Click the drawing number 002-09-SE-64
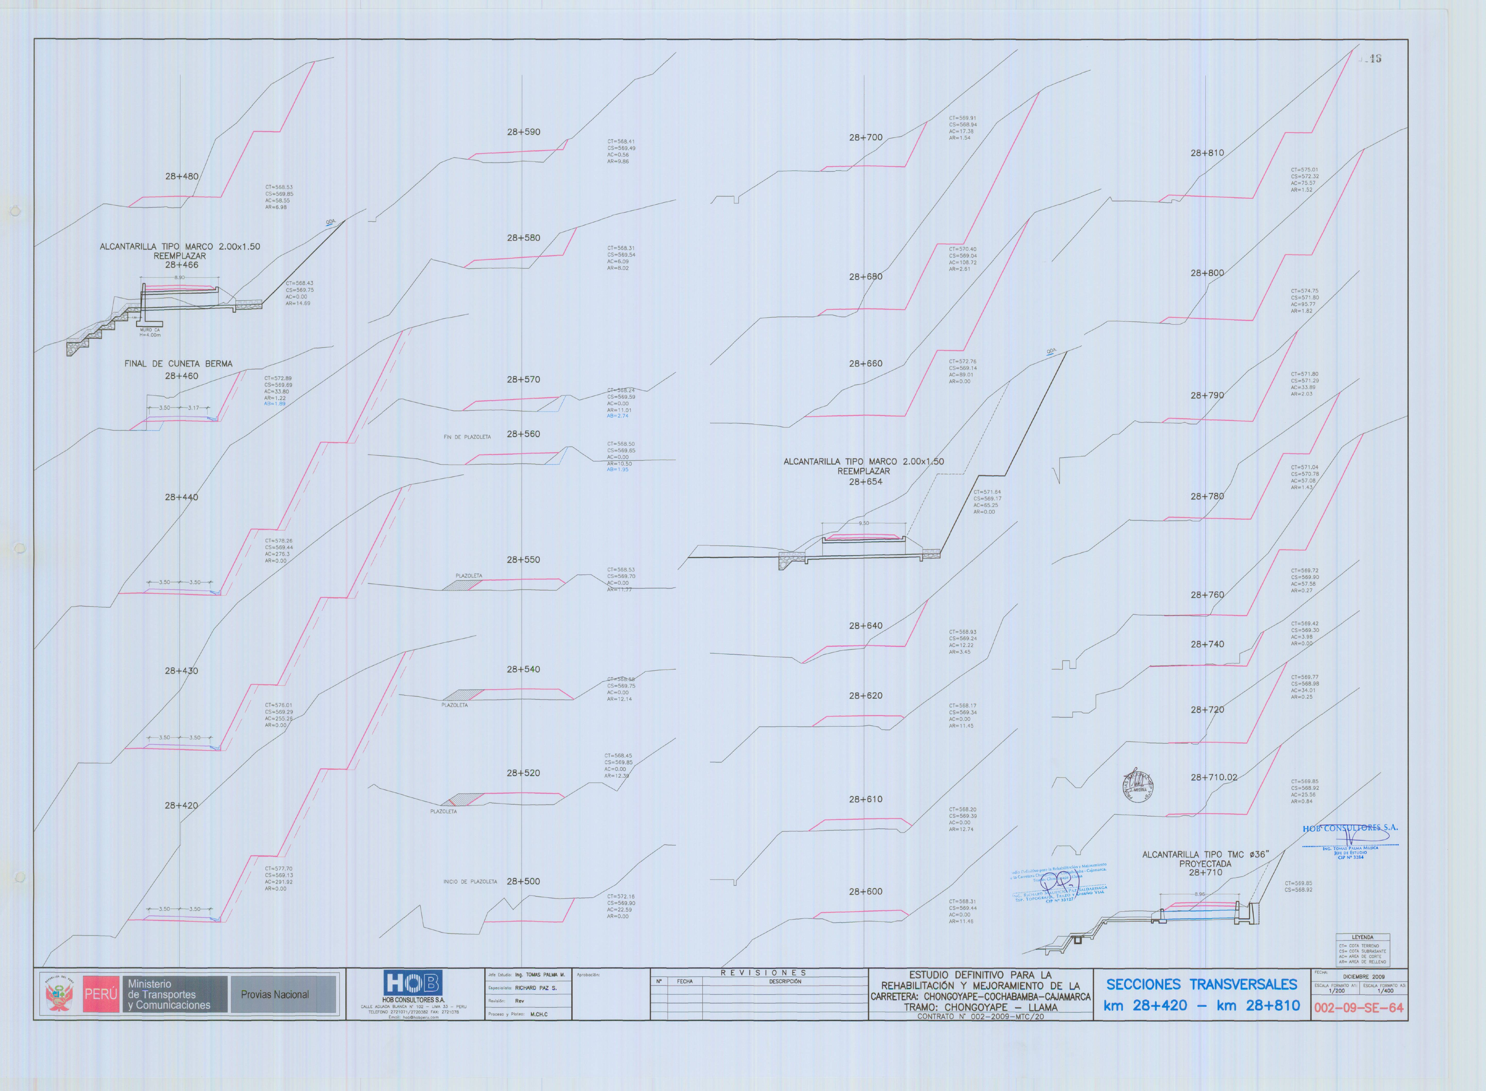The height and width of the screenshot is (1091, 1486). click(1359, 1008)
